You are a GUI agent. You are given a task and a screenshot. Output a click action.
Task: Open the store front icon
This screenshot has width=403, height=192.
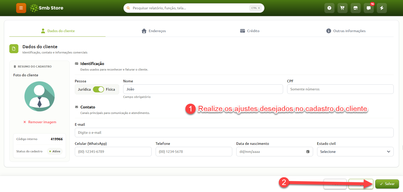[x=356, y=8]
